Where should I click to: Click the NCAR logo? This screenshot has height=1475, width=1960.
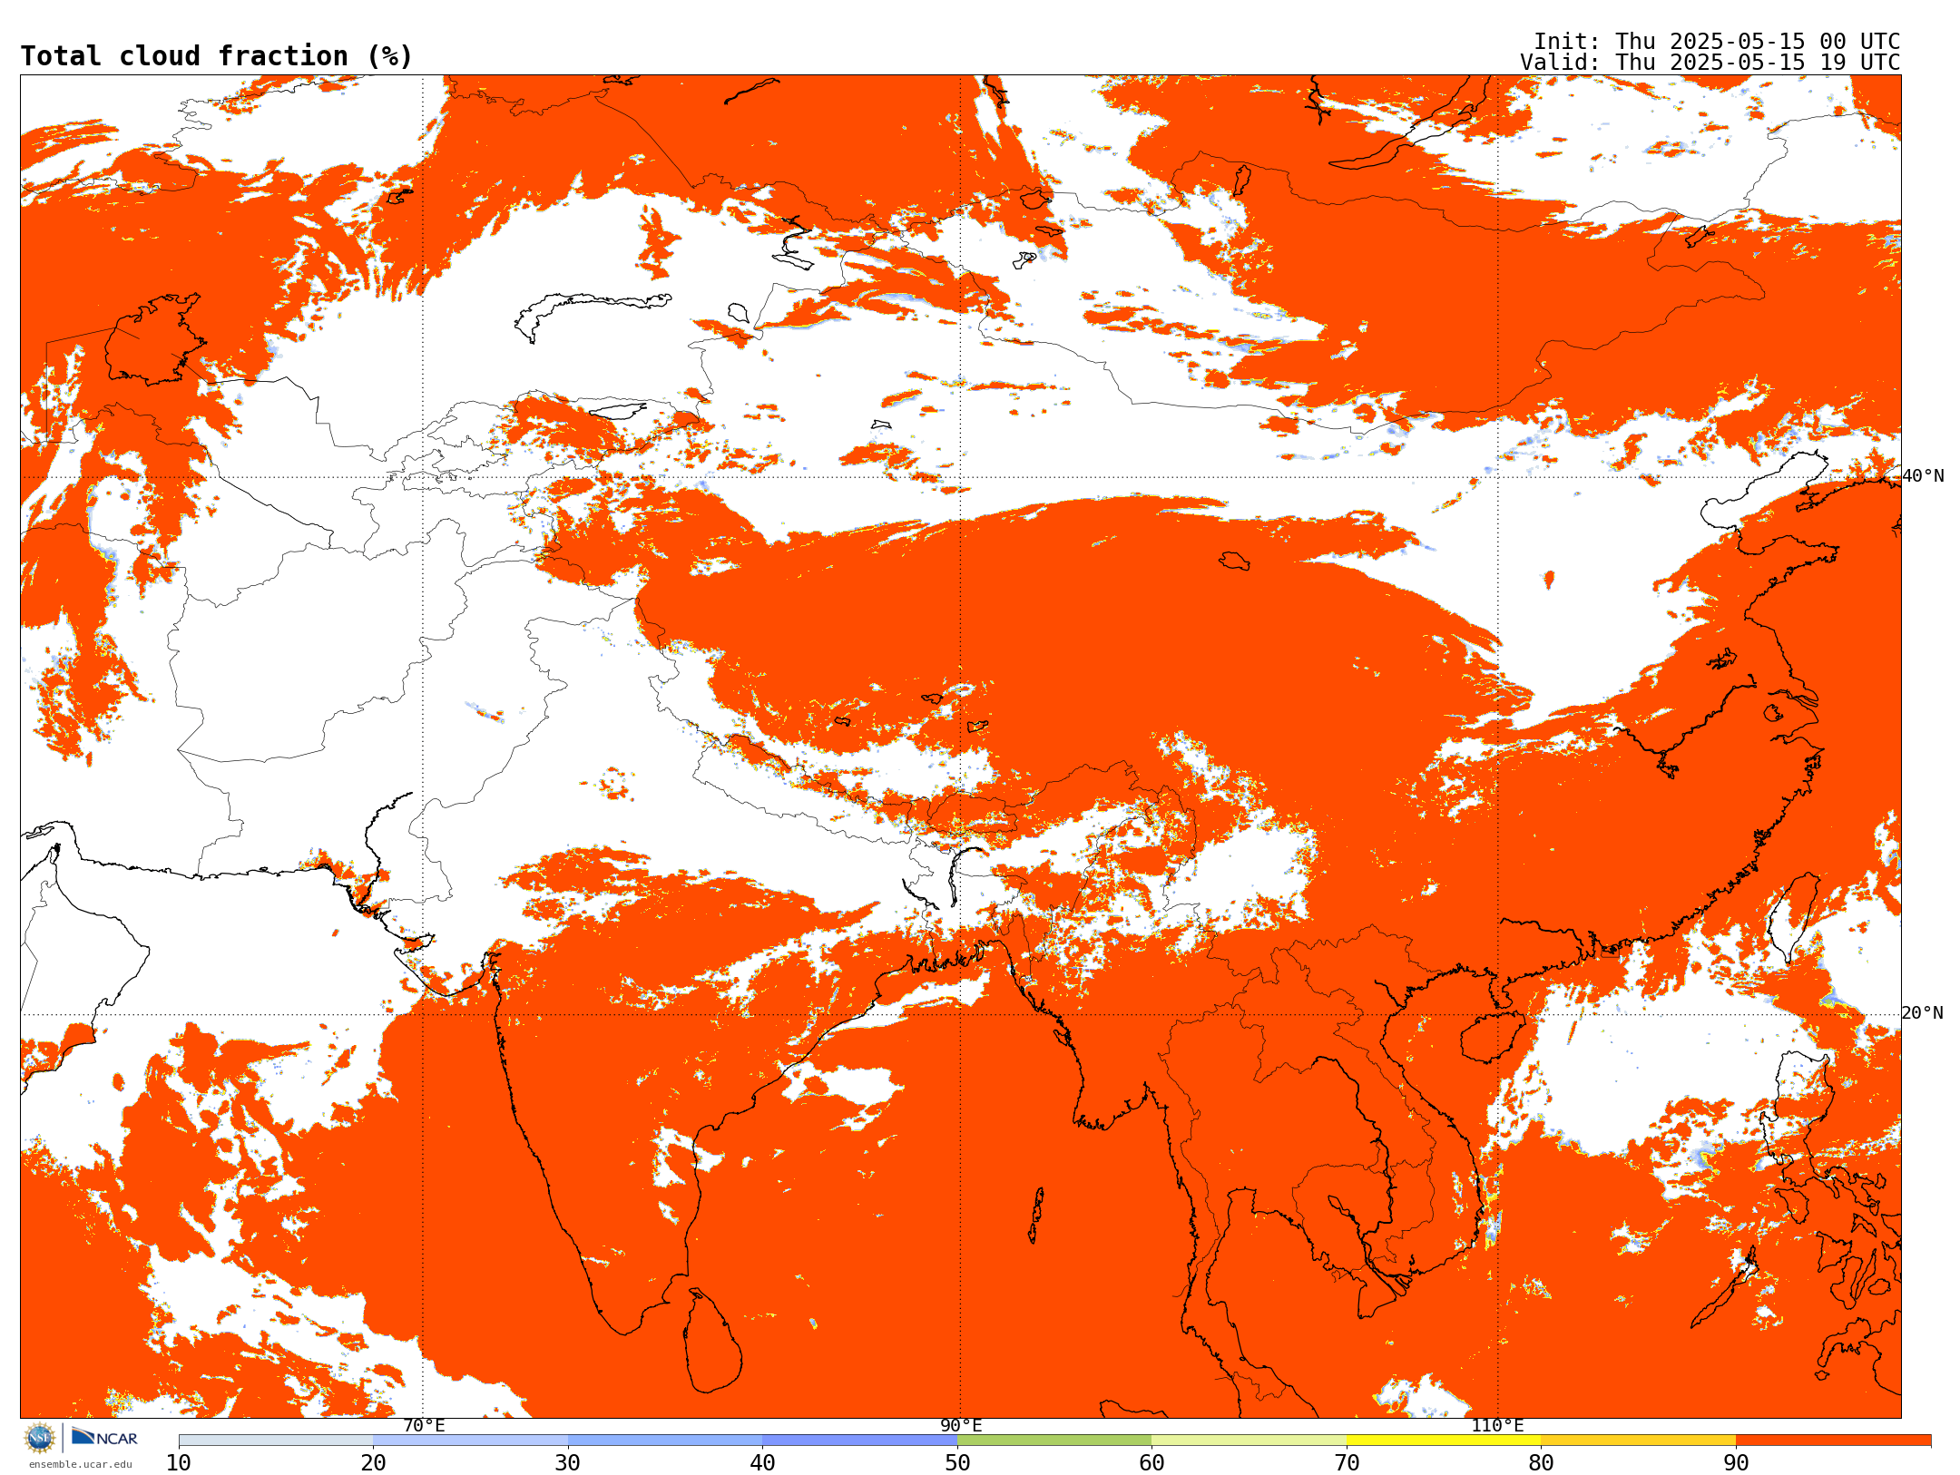(x=104, y=1437)
